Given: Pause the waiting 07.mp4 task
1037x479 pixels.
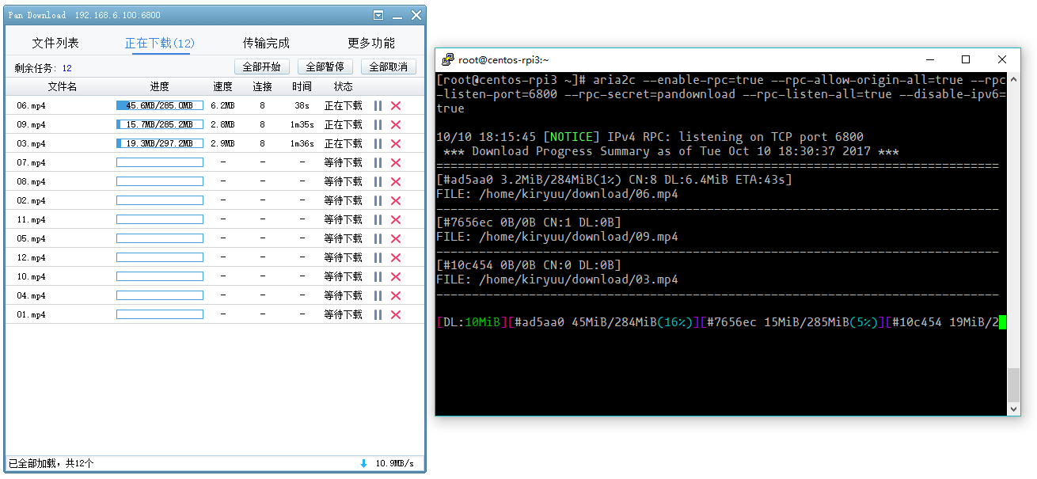Looking at the screenshot, I should [378, 162].
